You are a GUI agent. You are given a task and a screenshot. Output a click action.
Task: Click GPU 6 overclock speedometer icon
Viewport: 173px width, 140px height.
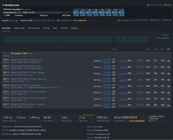(168, 99)
